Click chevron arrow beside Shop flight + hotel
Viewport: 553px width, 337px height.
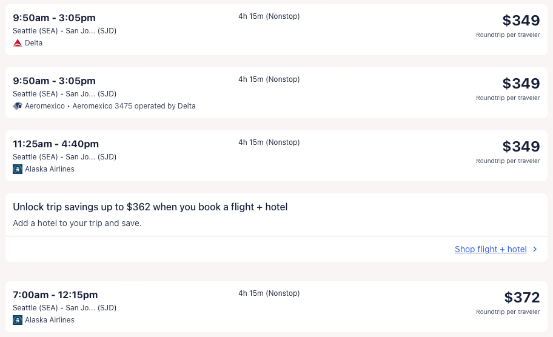[535, 249]
